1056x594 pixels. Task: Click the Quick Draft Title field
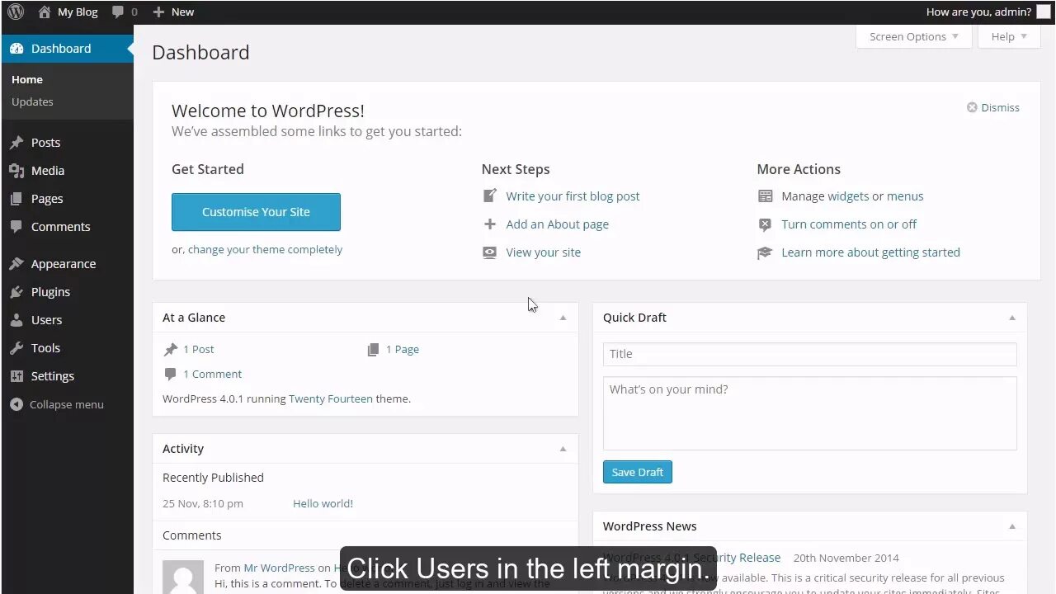(809, 354)
